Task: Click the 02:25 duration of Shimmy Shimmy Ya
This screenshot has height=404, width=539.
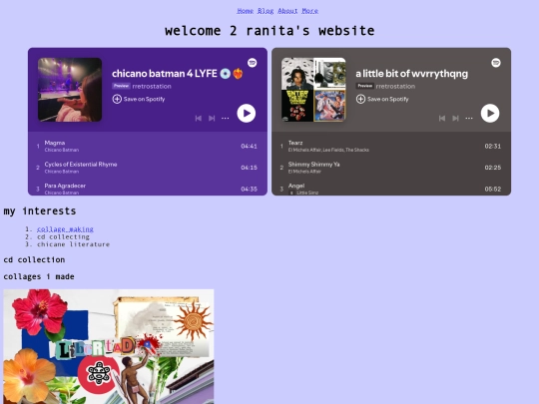Action: point(493,168)
